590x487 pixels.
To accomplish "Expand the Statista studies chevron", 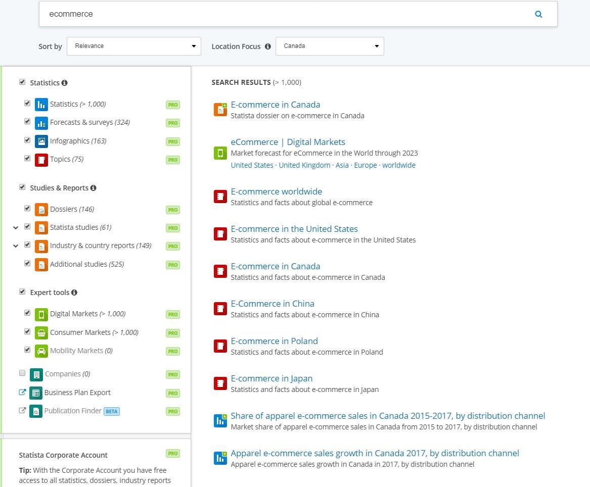I will coord(16,227).
